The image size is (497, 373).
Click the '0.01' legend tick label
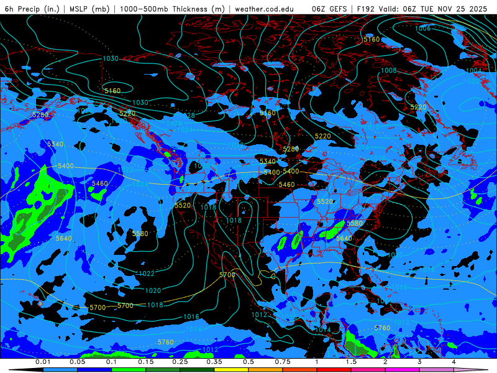pos(43,362)
